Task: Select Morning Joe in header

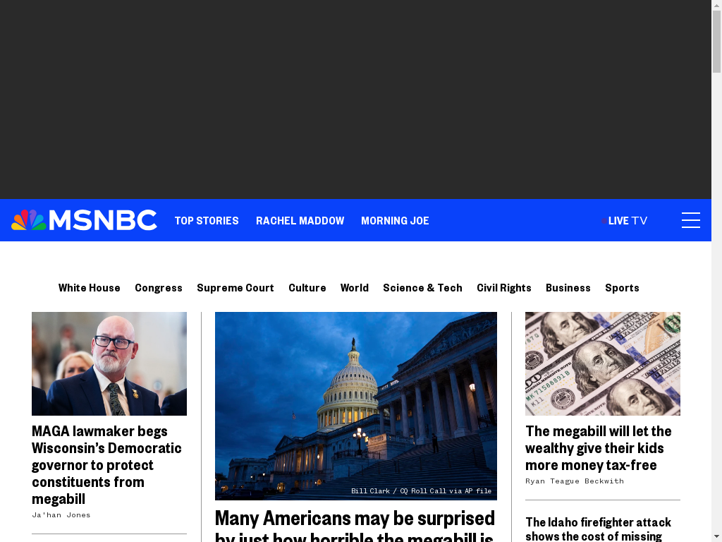Action: (395, 221)
